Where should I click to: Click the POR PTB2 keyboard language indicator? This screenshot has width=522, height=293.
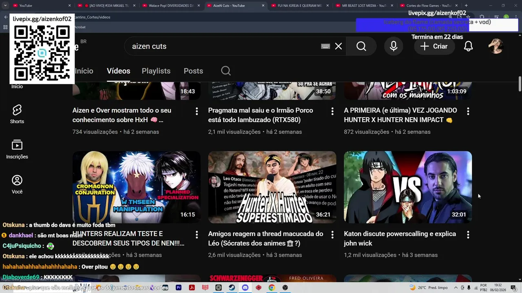tap(484, 288)
